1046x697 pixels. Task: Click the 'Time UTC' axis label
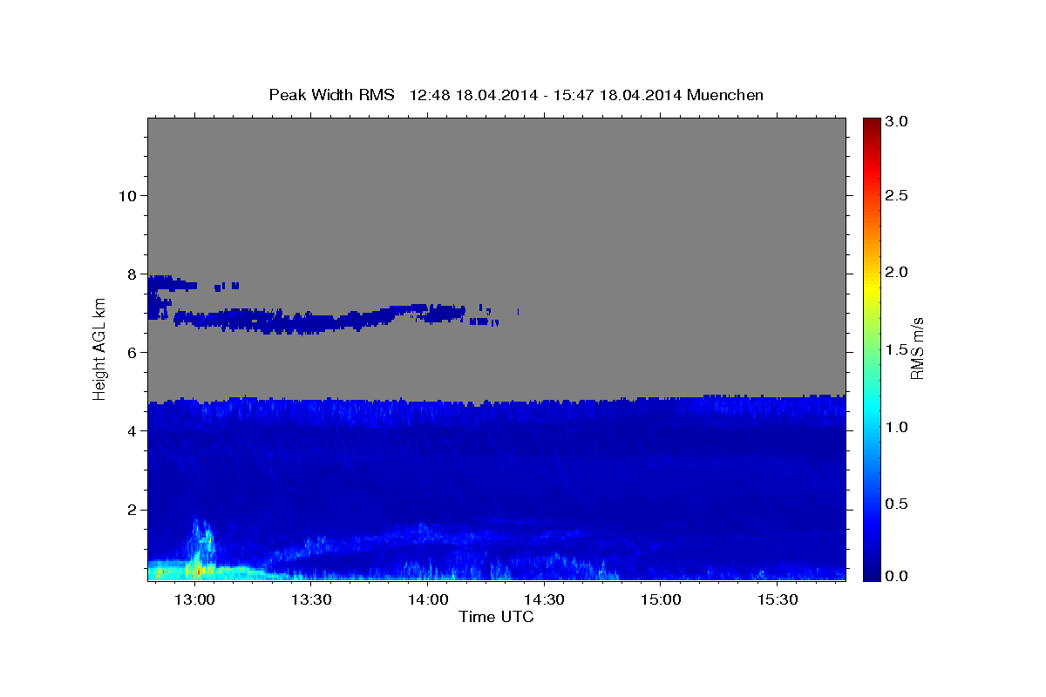pyautogui.click(x=496, y=617)
